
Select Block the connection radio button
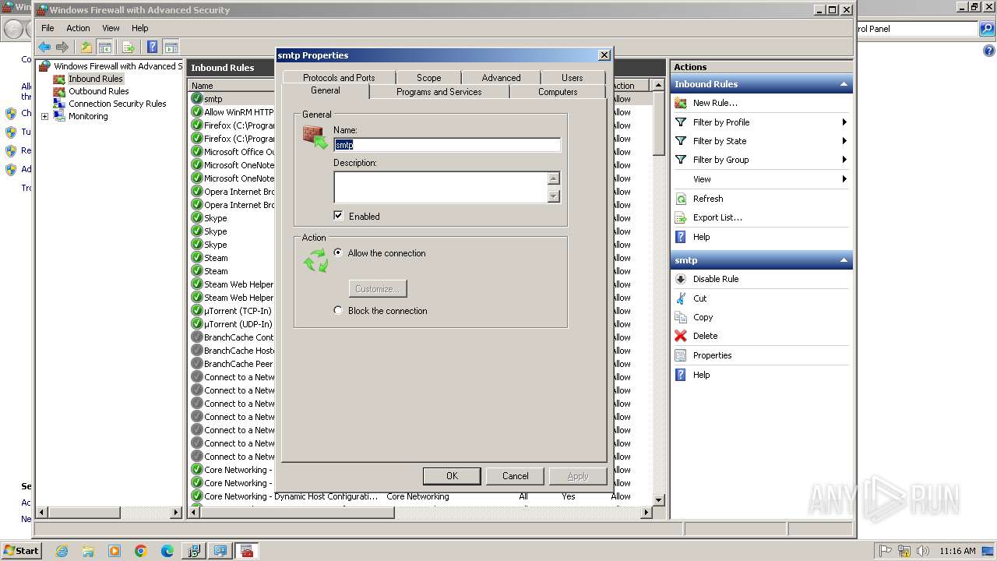coord(338,310)
